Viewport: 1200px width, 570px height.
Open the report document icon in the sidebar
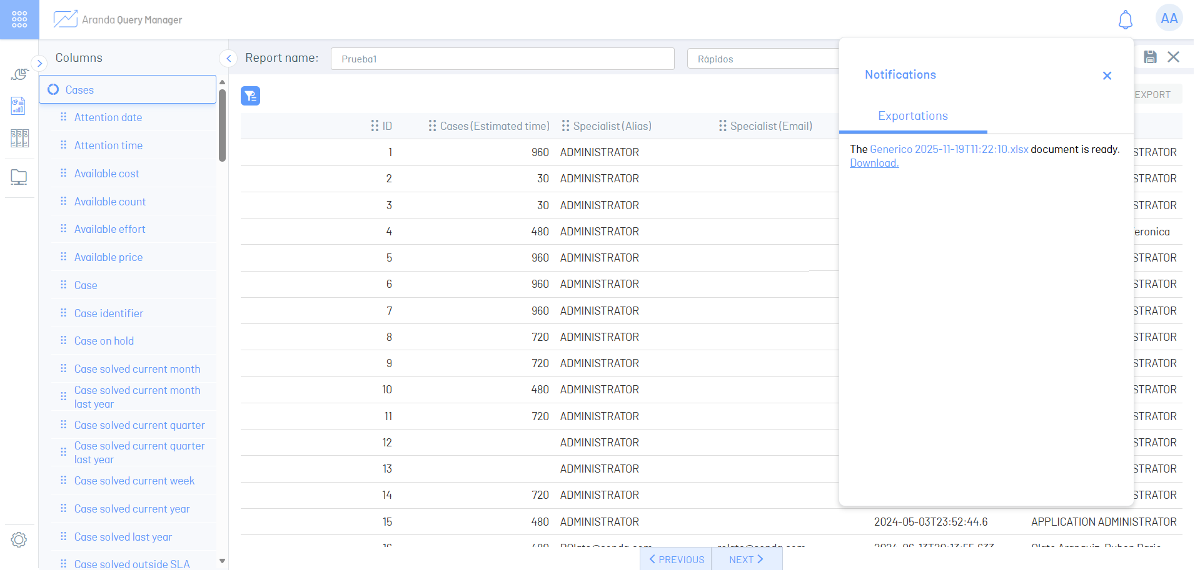click(19, 106)
